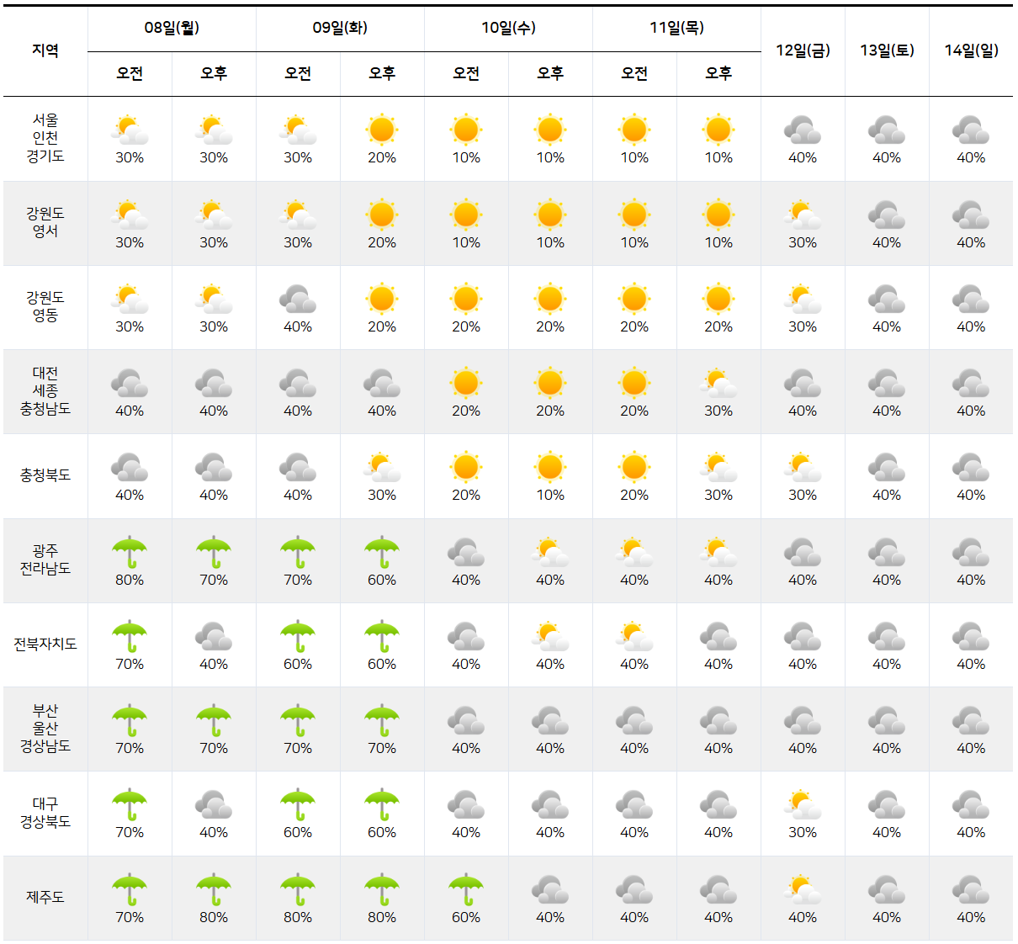Click the 오전 subheader under 08일(월)
Image resolution: width=1018 pixels, height=944 pixels.
point(130,73)
